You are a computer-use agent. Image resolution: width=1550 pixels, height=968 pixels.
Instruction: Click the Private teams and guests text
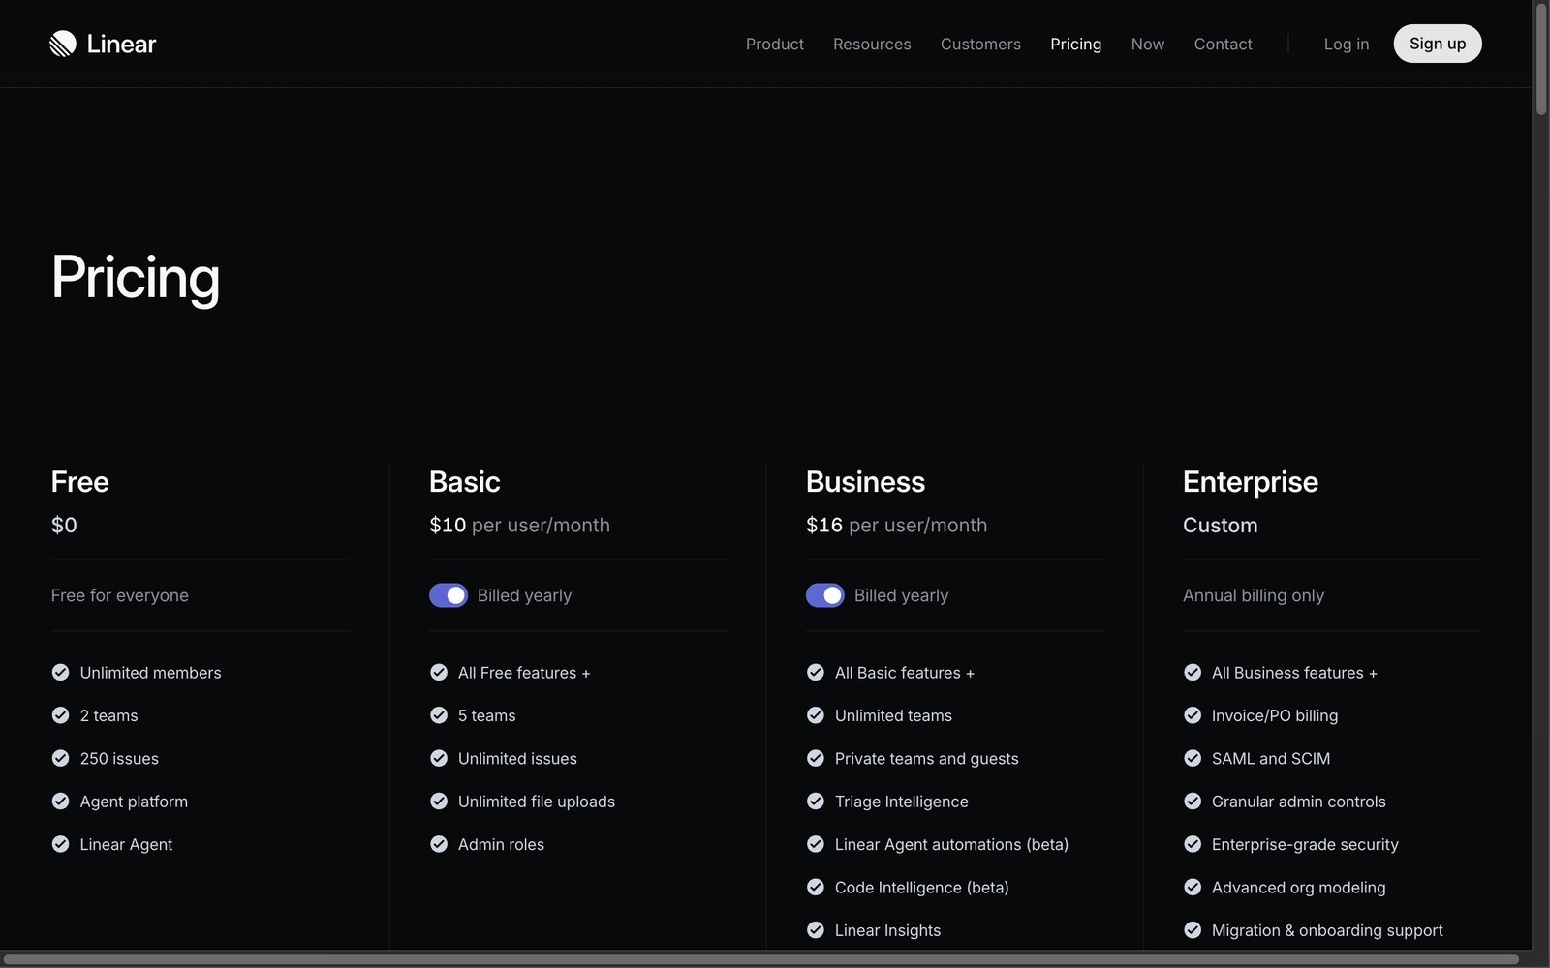pos(927,758)
